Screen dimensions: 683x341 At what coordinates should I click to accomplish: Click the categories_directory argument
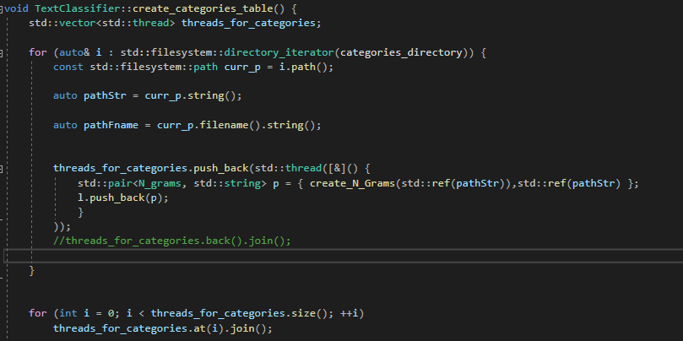pyautogui.click(x=401, y=52)
